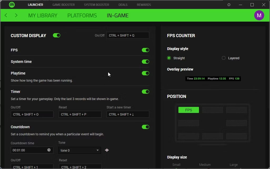Click the clock icon in Countdown time
The image size is (270, 169).
49,150
